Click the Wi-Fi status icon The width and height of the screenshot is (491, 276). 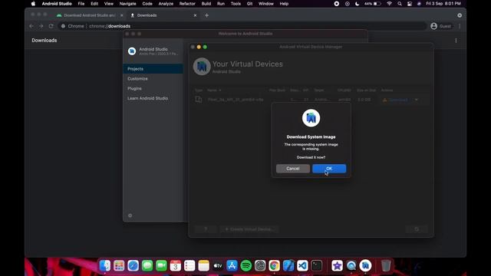click(x=389, y=4)
